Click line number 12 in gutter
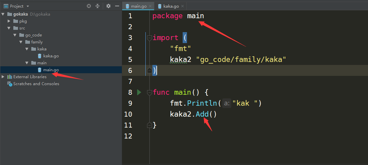Image resolution: width=368 pixels, height=165 pixels. (128, 136)
